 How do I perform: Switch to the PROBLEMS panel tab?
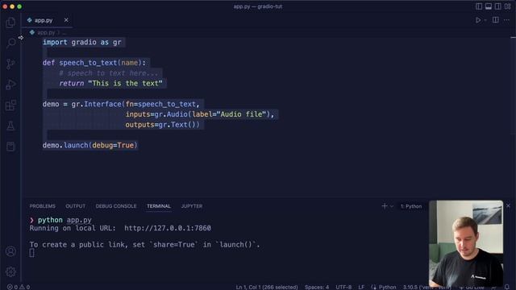(43, 206)
